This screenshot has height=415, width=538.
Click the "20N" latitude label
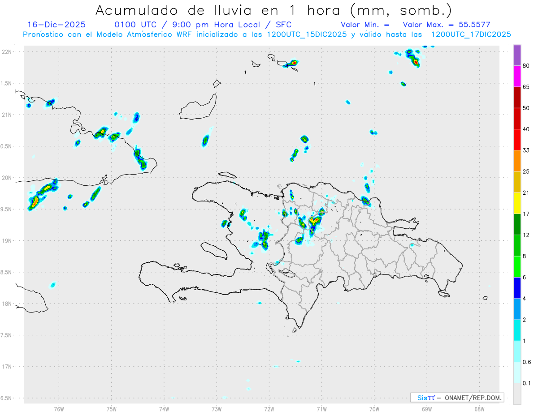click(8, 178)
